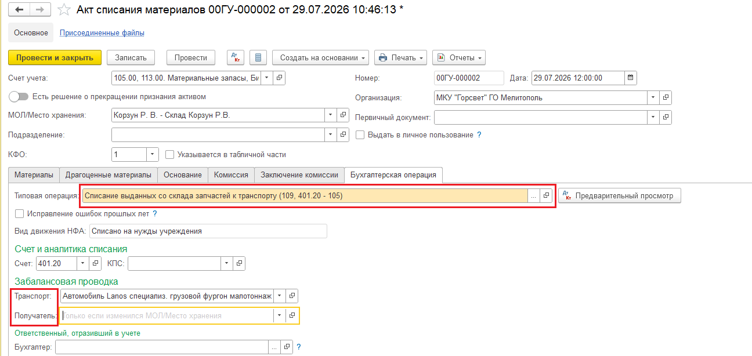Open the Отчеты menu

459,58
